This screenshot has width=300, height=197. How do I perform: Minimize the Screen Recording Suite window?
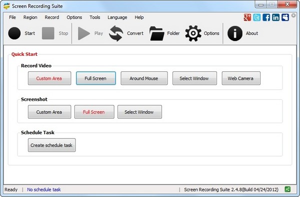click(261, 4)
